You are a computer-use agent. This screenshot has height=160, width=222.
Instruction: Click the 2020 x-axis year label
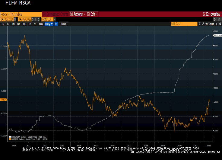(179, 146)
